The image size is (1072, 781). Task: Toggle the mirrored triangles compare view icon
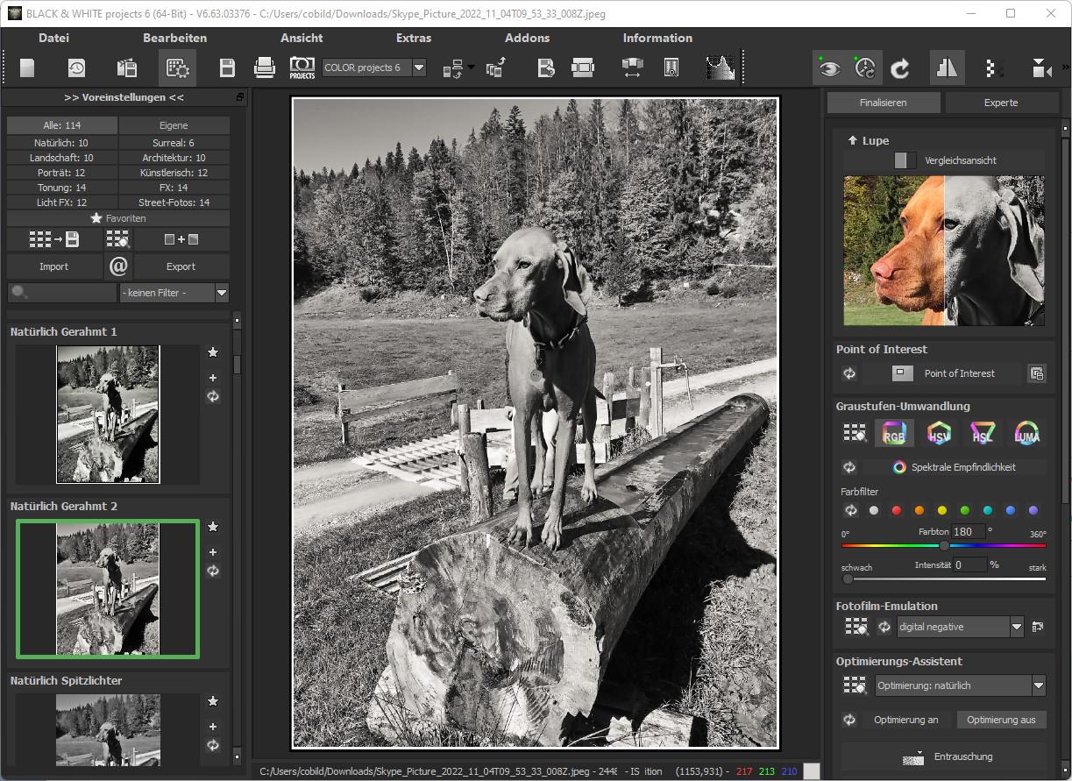[x=947, y=68]
